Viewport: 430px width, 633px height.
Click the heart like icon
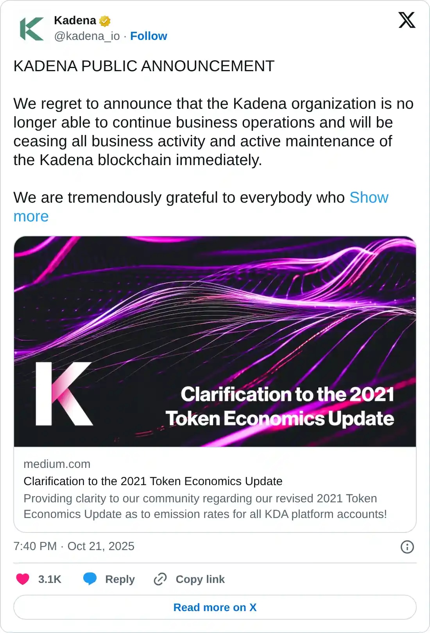click(23, 579)
